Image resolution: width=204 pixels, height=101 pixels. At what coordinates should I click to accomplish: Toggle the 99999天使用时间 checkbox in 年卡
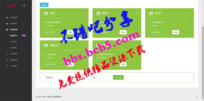pos(45,22)
